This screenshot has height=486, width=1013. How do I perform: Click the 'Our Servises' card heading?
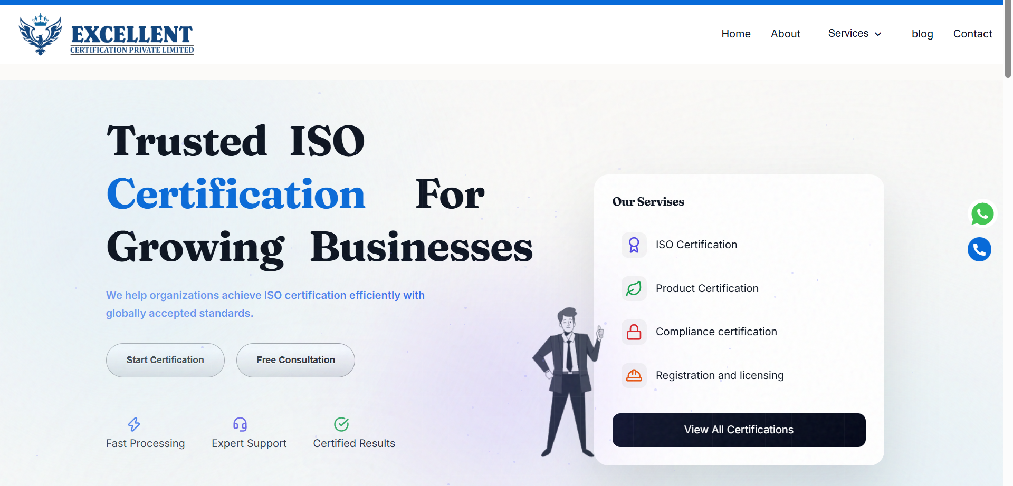[x=648, y=202]
